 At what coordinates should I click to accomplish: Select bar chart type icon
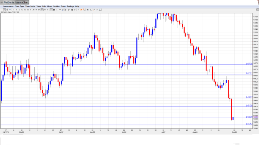click(x=7, y=10)
